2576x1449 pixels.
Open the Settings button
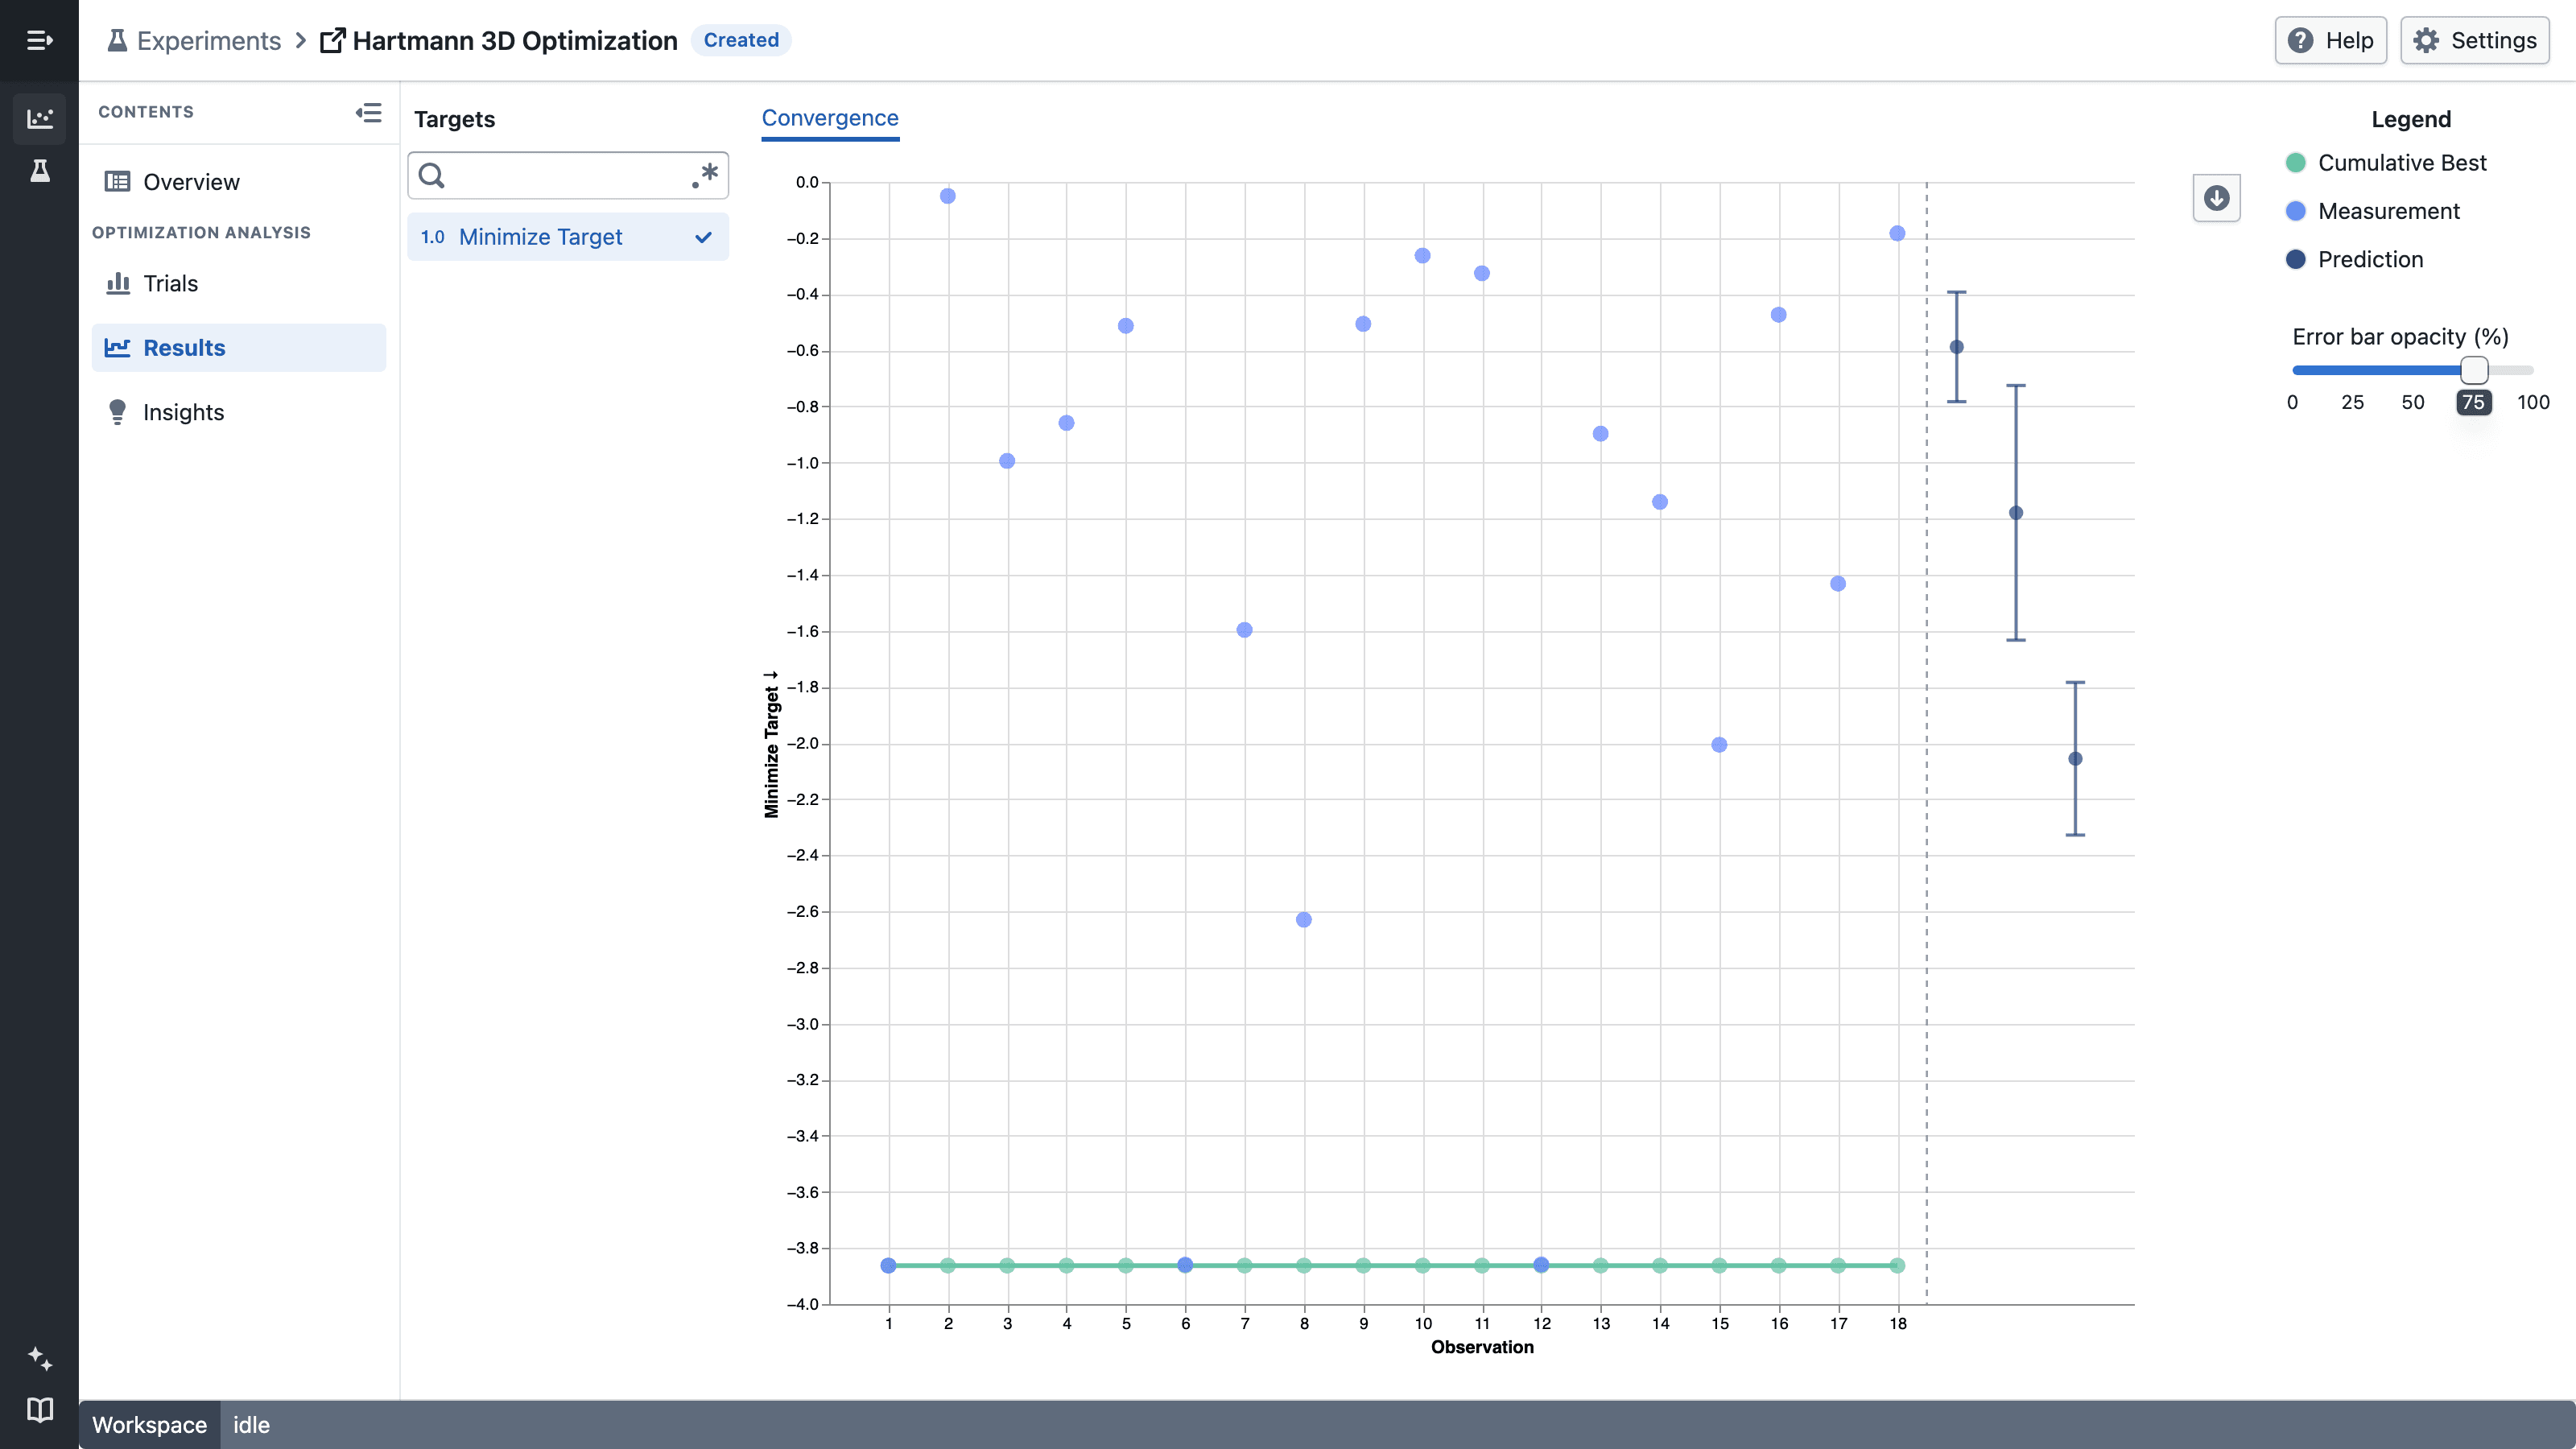[x=2474, y=40]
